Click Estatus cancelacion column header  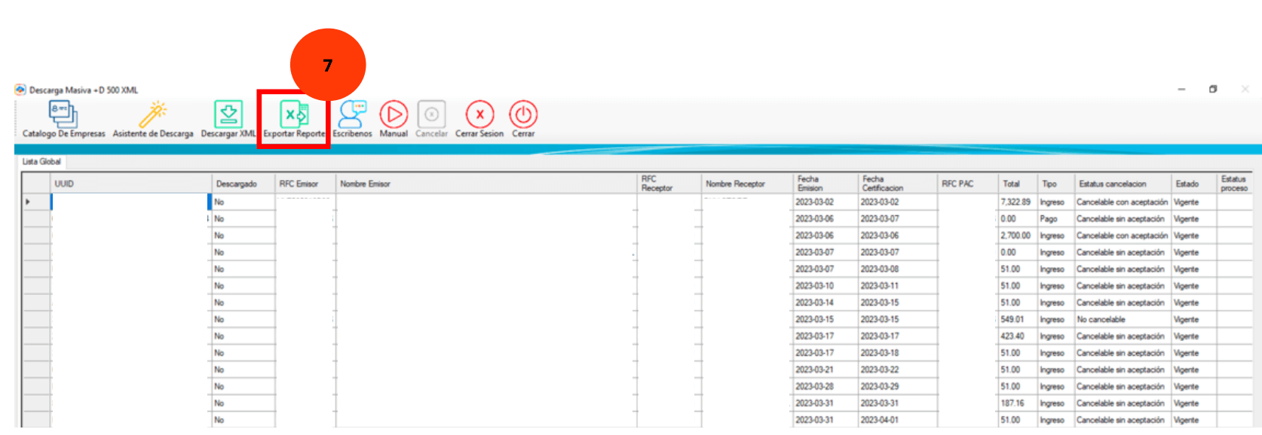click(x=1123, y=184)
